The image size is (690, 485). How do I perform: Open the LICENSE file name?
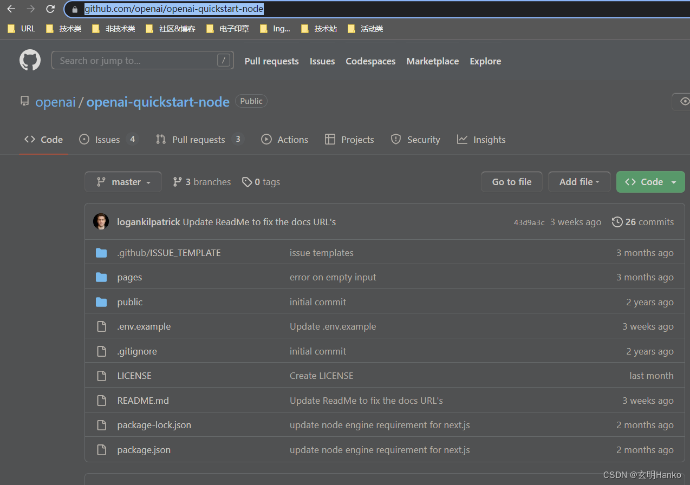(x=134, y=376)
